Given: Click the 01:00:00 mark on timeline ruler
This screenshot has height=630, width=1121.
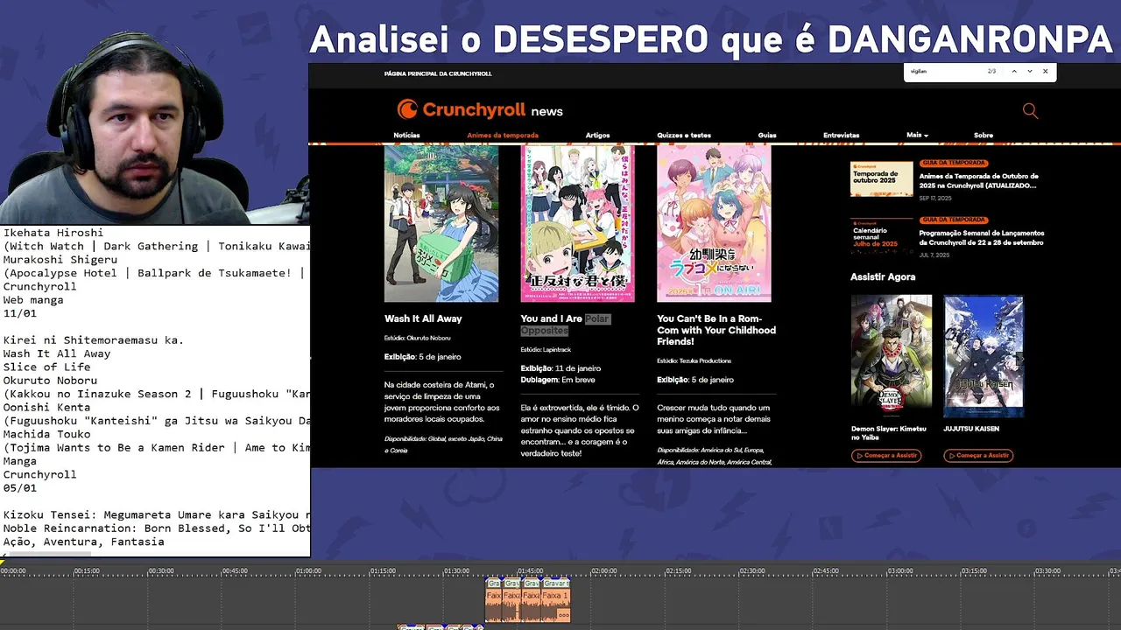Looking at the screenshot, I should 308,571.
